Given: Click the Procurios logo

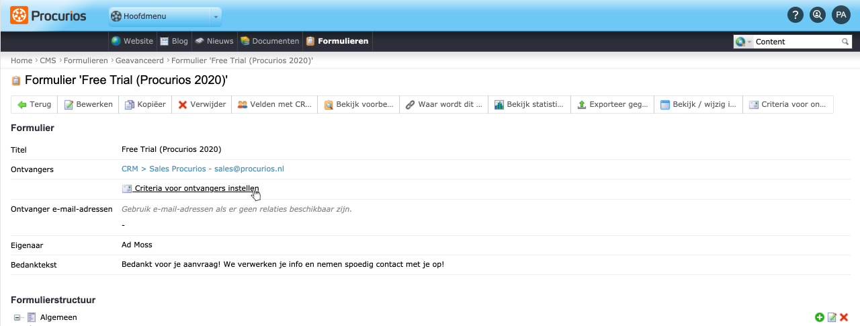Looking at the screenshot, I should 48,15.
